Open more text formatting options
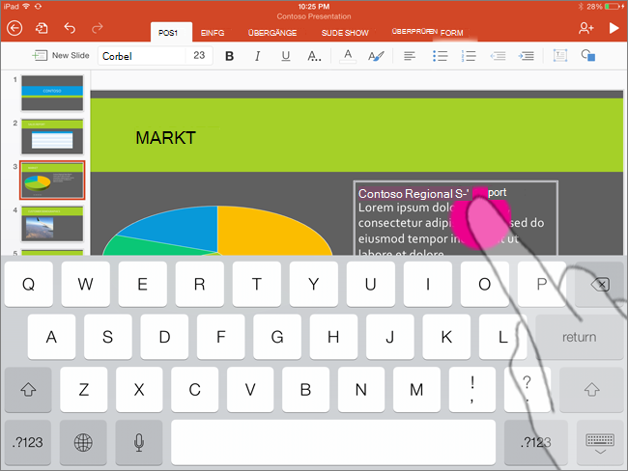The image size is (628, 471). point(314,56)
